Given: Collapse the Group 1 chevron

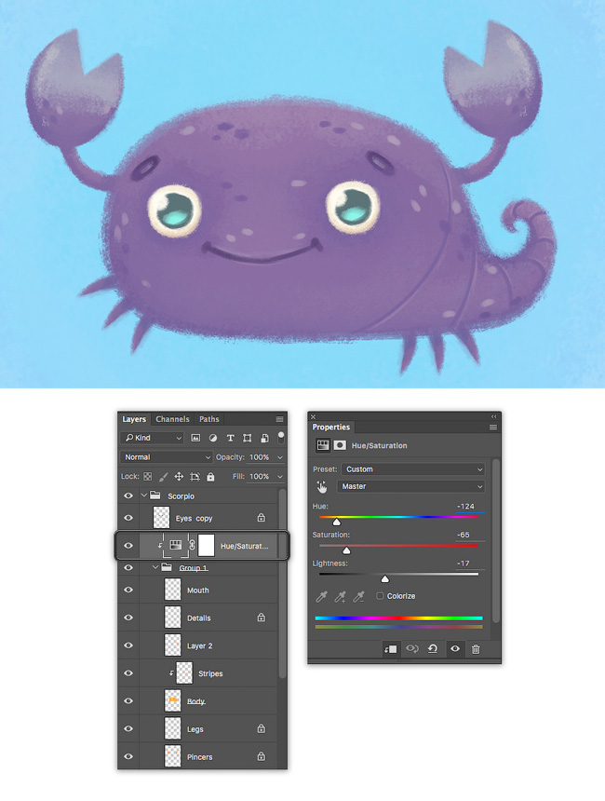Looking at the screenshot, I should click(155, 567).
